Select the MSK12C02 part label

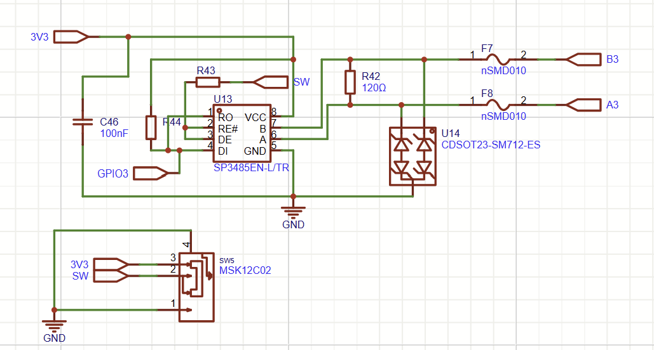(x=245, y=271)
